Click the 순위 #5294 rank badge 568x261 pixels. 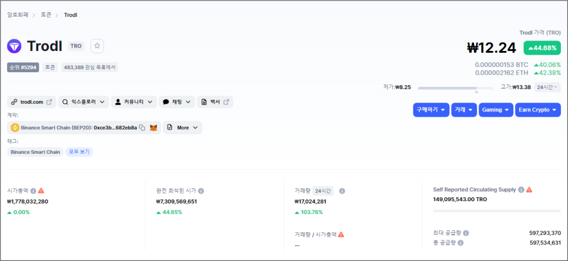tap(23, 67)
